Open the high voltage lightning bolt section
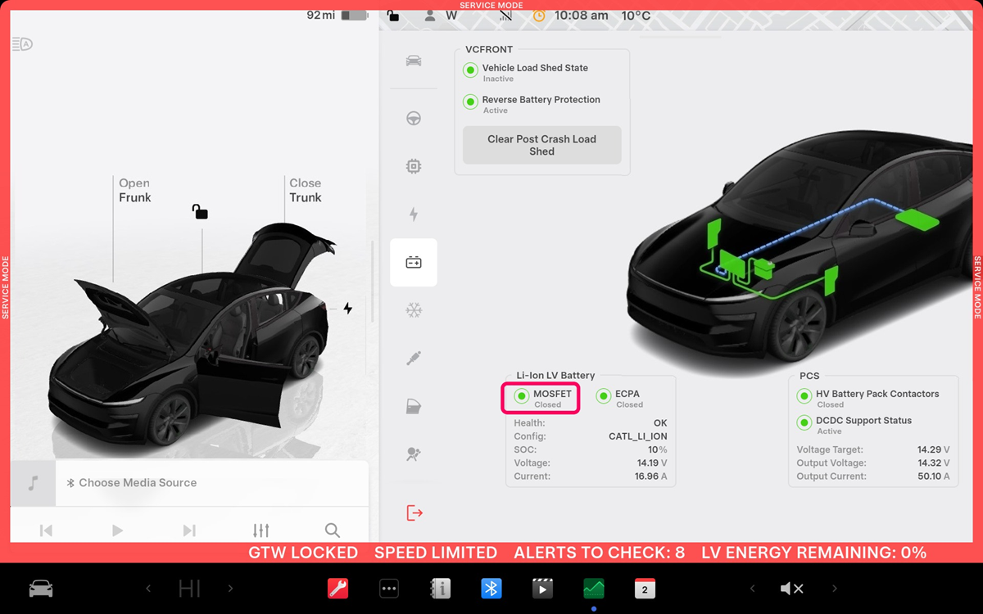983x614 pixels. (414, 214)
